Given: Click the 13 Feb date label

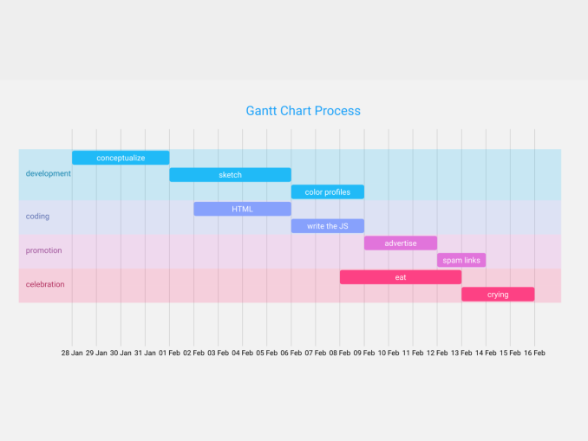Looking at the screenshot, I should click(461, 353).
